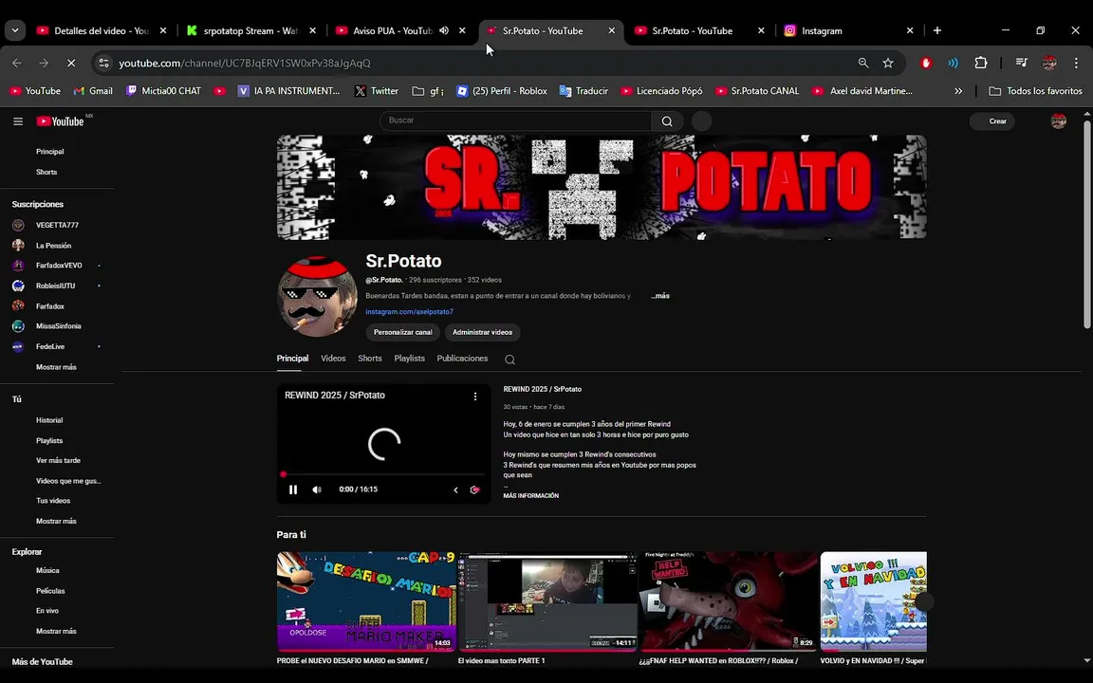Open the channel search magnifier icon
1093x683 pixels.
[510, 360]
